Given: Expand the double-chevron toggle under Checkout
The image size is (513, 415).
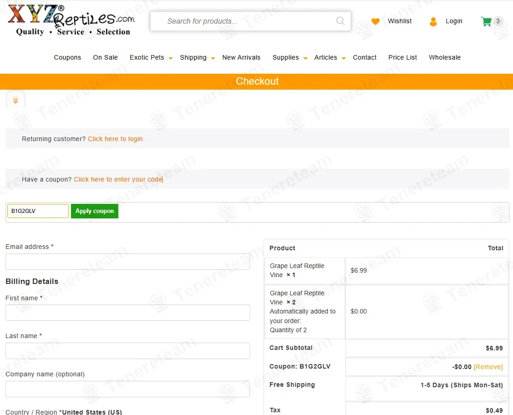Looking at the screenshot, I should [15, 100].
